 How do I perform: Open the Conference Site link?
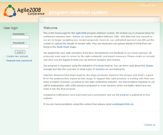coord(147,5)
